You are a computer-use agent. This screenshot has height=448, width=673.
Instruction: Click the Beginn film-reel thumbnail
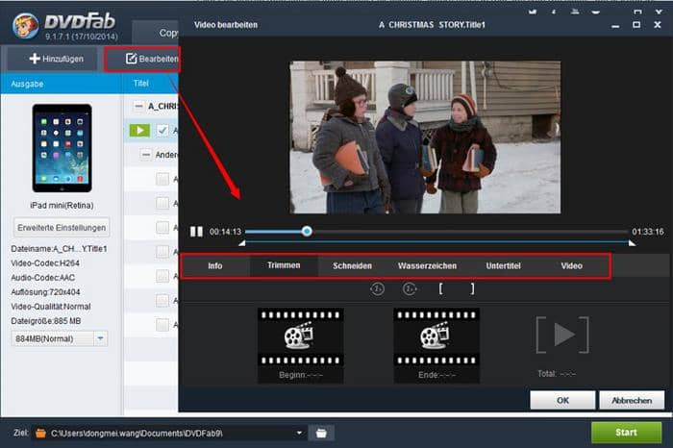300,337
